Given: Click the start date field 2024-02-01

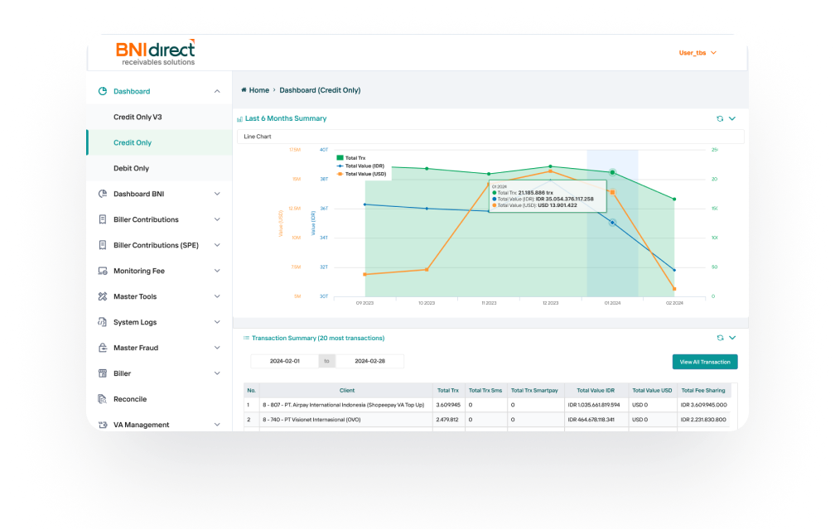Looking at the screenshot, I should point(285,361).
